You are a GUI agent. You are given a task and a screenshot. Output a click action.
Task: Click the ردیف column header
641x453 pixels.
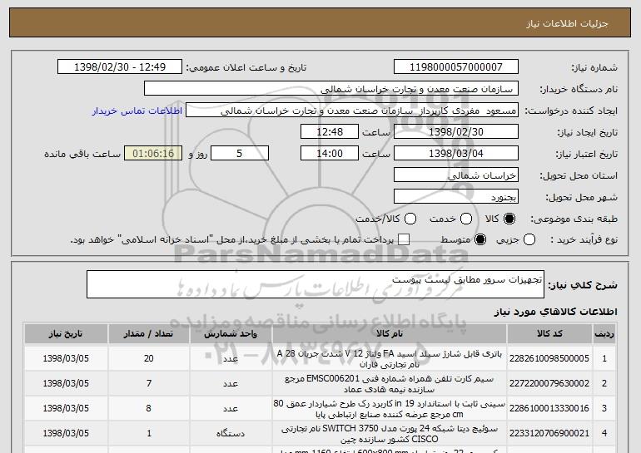[x=604, y=334]
